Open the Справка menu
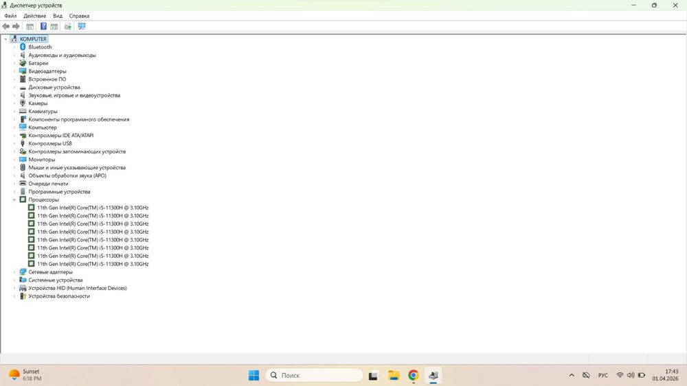Screen dimensions: 687x386 (79, 16)
